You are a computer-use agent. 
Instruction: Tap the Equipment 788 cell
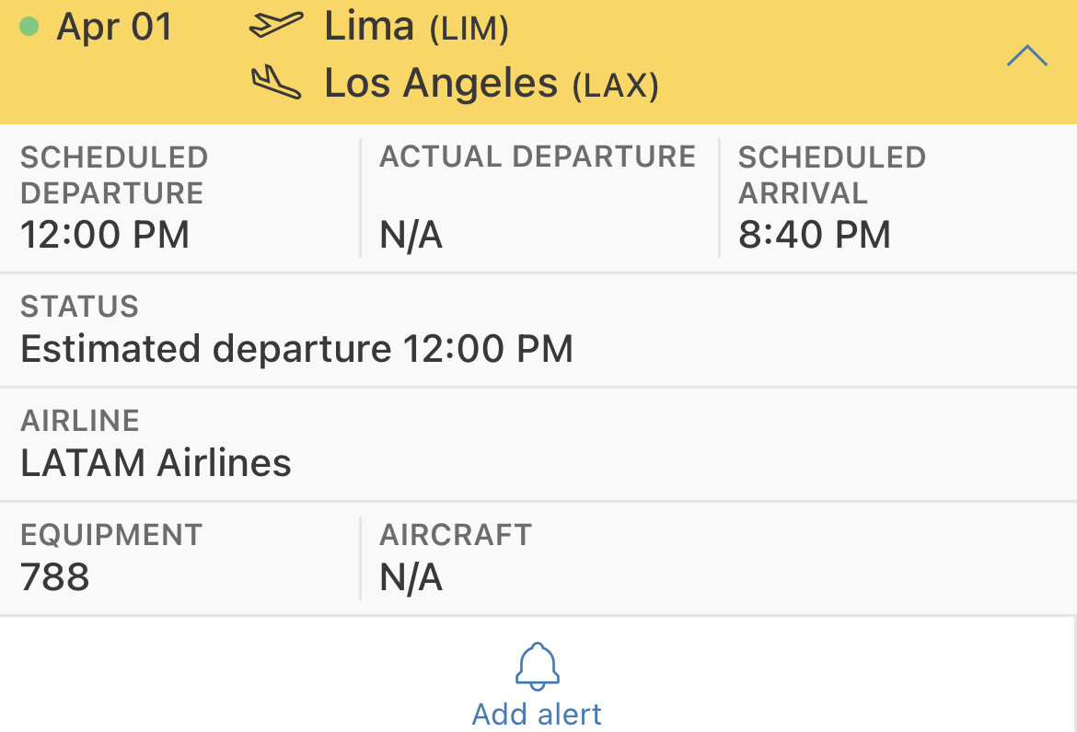tap(179, 560)
